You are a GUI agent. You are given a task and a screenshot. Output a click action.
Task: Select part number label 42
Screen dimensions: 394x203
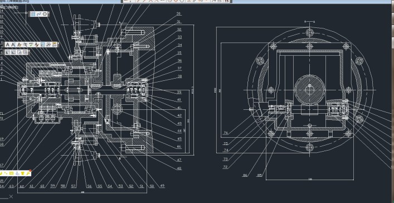click(179, 115)
